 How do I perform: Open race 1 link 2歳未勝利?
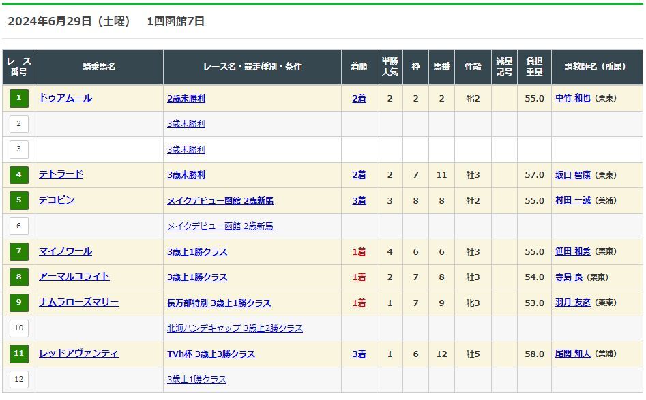coord(186,98)
